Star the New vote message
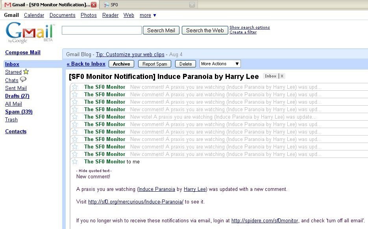Viewport: 368px width, 229px height. (75, 117)
